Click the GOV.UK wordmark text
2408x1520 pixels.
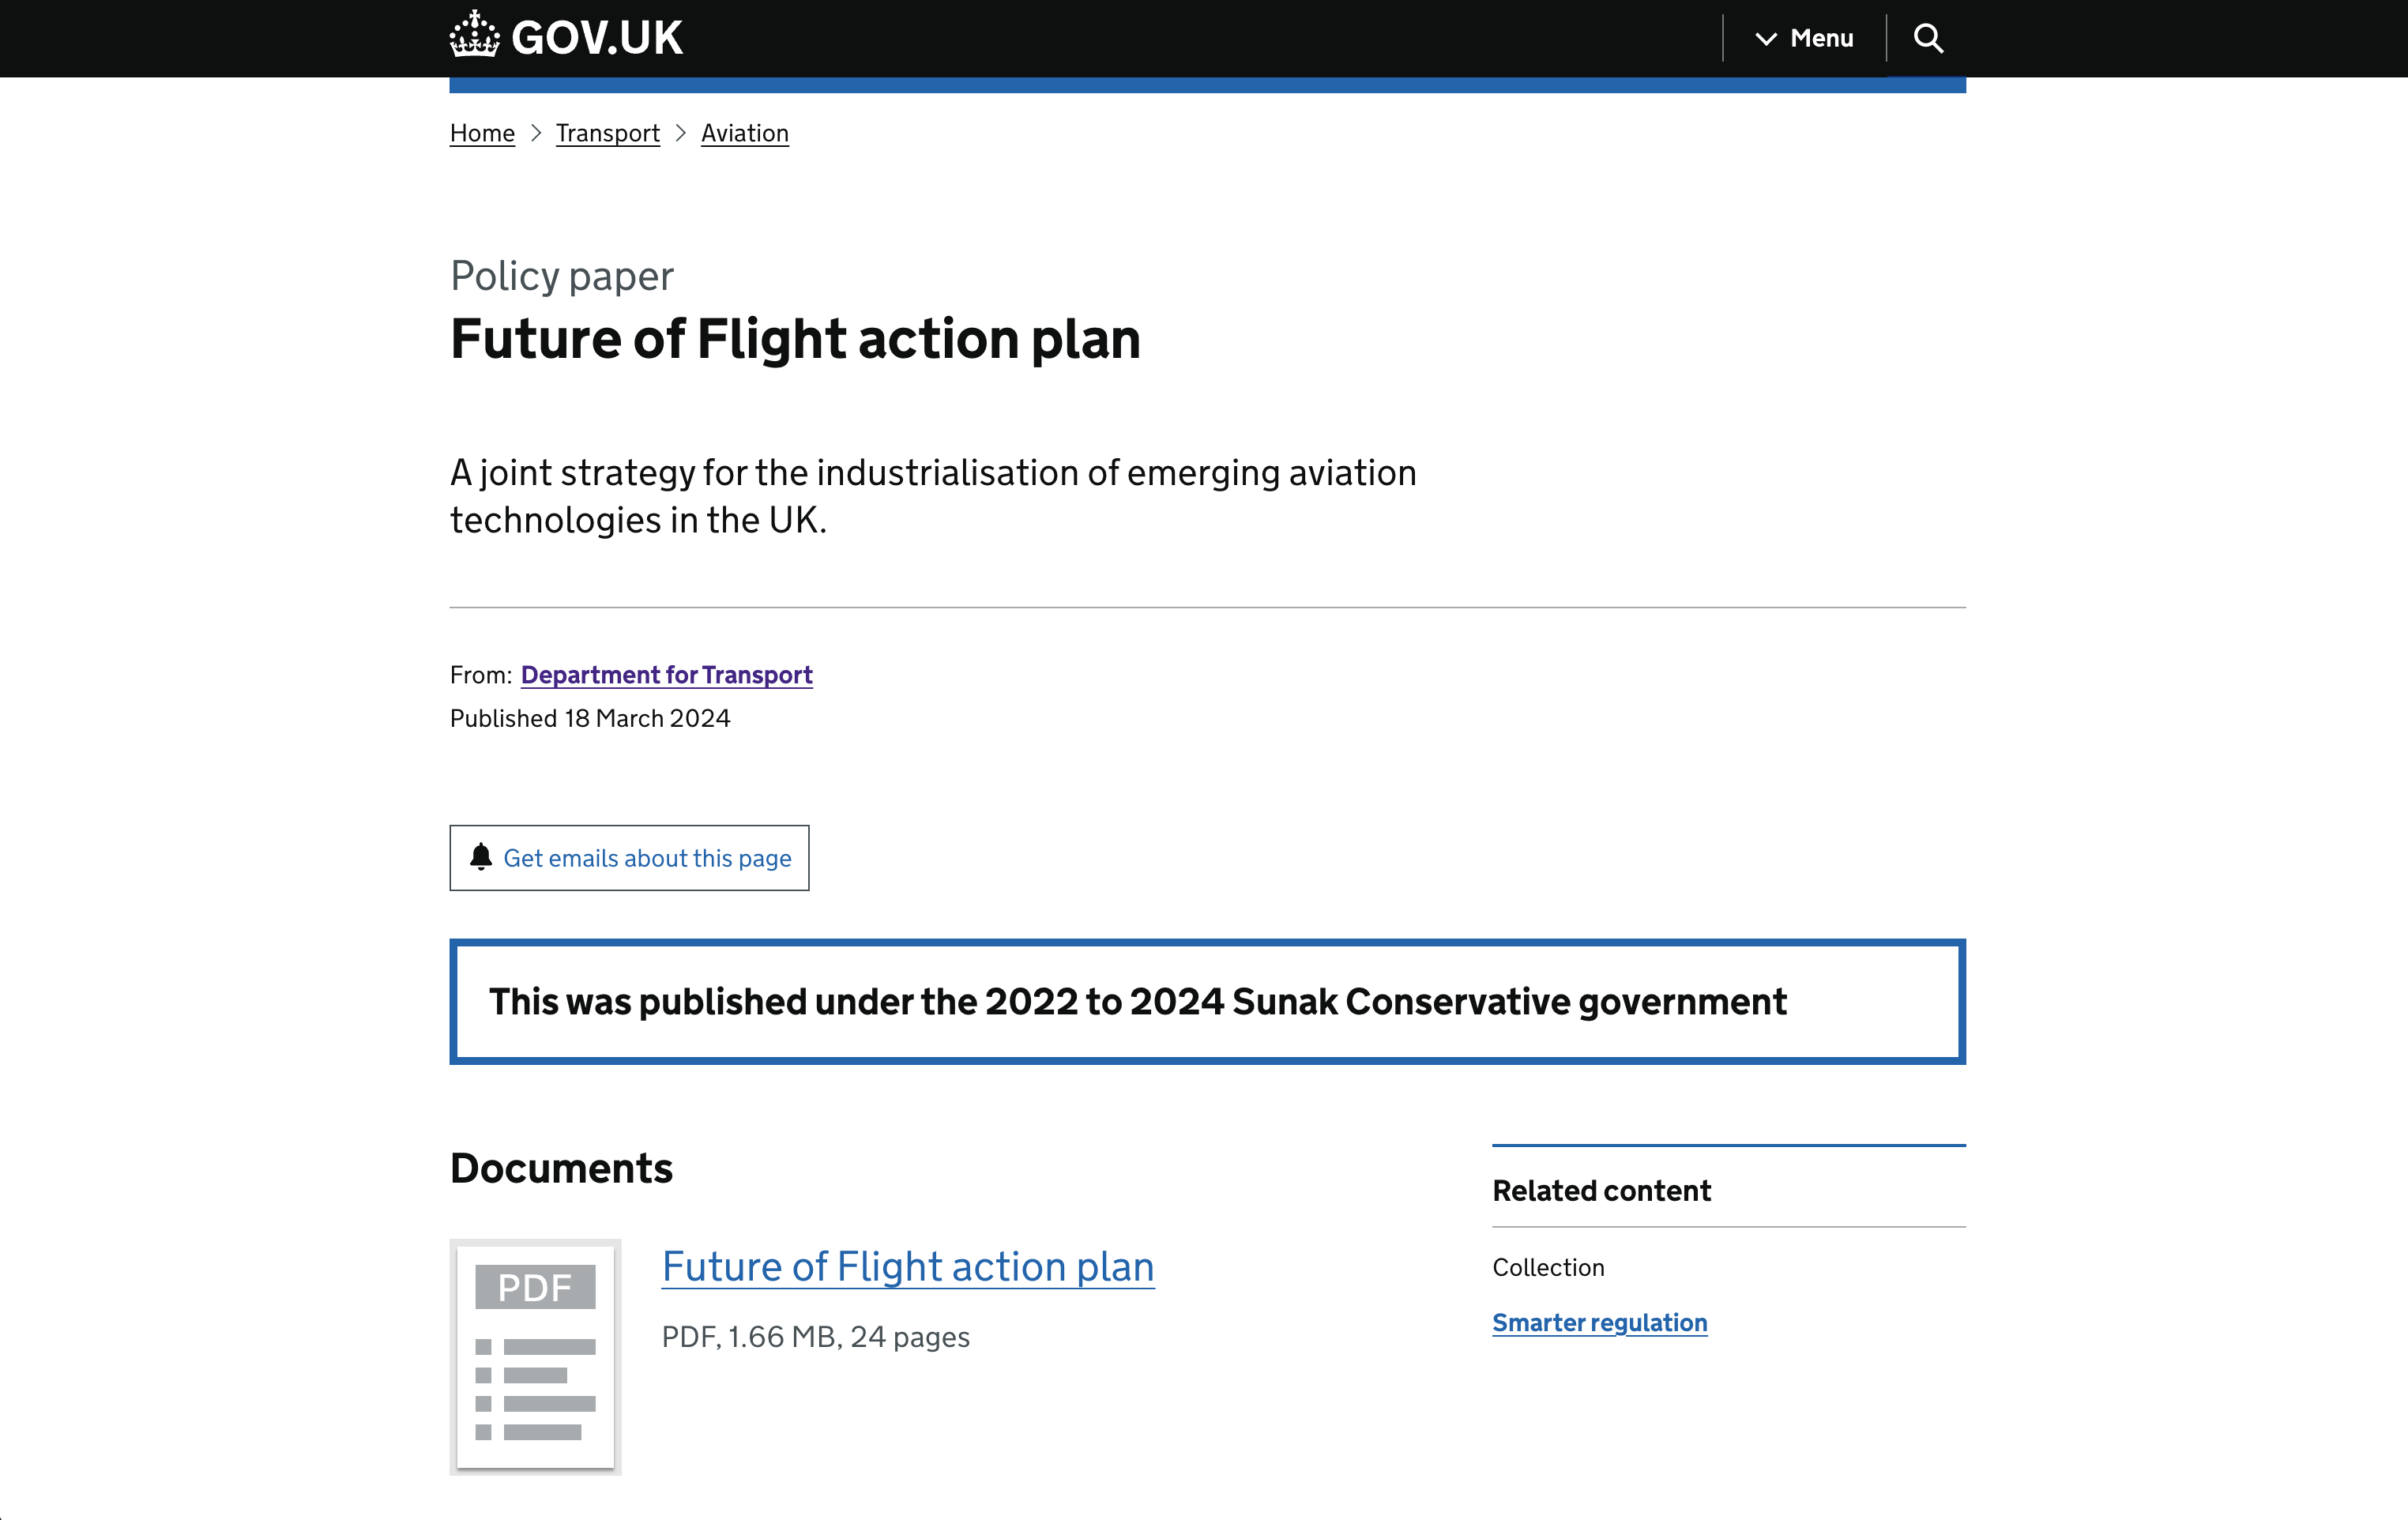tap(597, 38)
